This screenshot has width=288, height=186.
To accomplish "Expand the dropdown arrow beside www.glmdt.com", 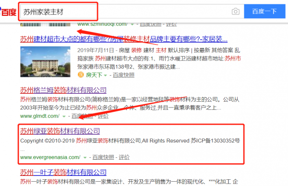I will pyautogui.click(x=64, y=116).
